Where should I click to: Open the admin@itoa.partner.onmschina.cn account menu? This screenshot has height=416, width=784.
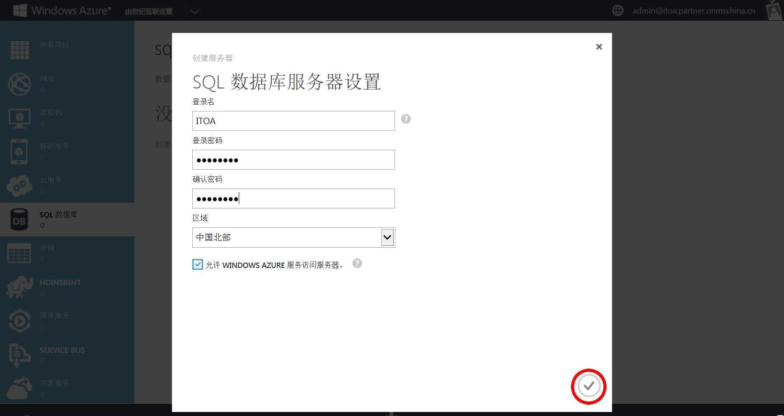[694, 11]
